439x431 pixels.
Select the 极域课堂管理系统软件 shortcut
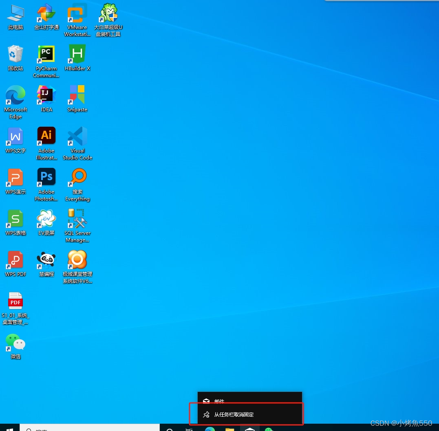pos(77,267)
